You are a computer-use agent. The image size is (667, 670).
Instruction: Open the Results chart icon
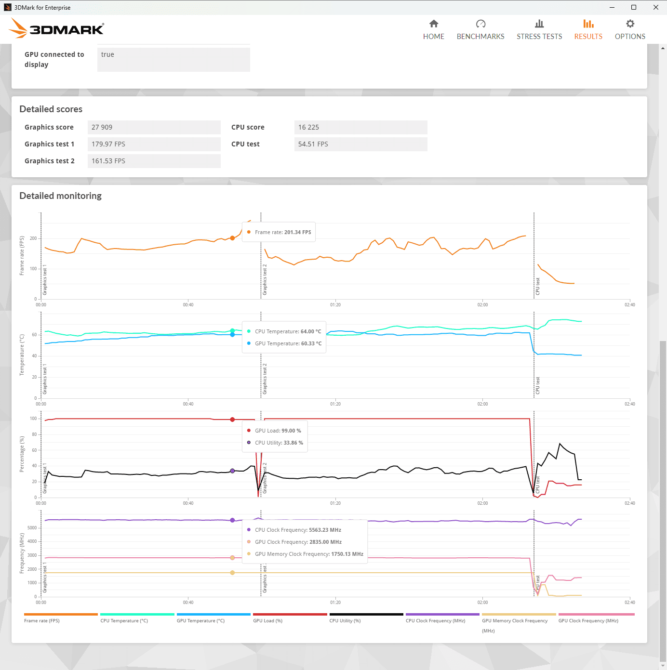point(588,24)
